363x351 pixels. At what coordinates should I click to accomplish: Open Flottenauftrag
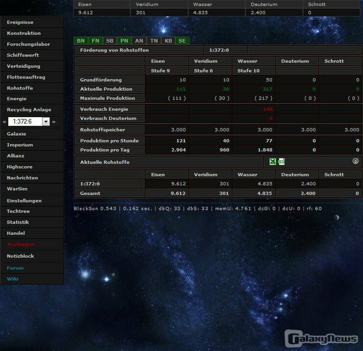(32, 77)
